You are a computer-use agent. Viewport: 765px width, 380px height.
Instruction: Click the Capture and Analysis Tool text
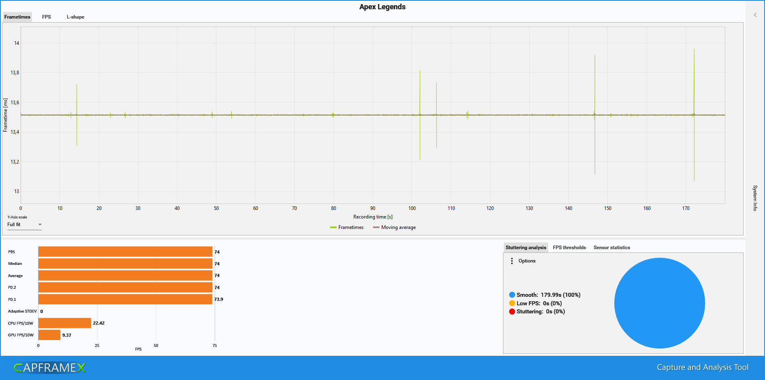[x=702, y=367]
